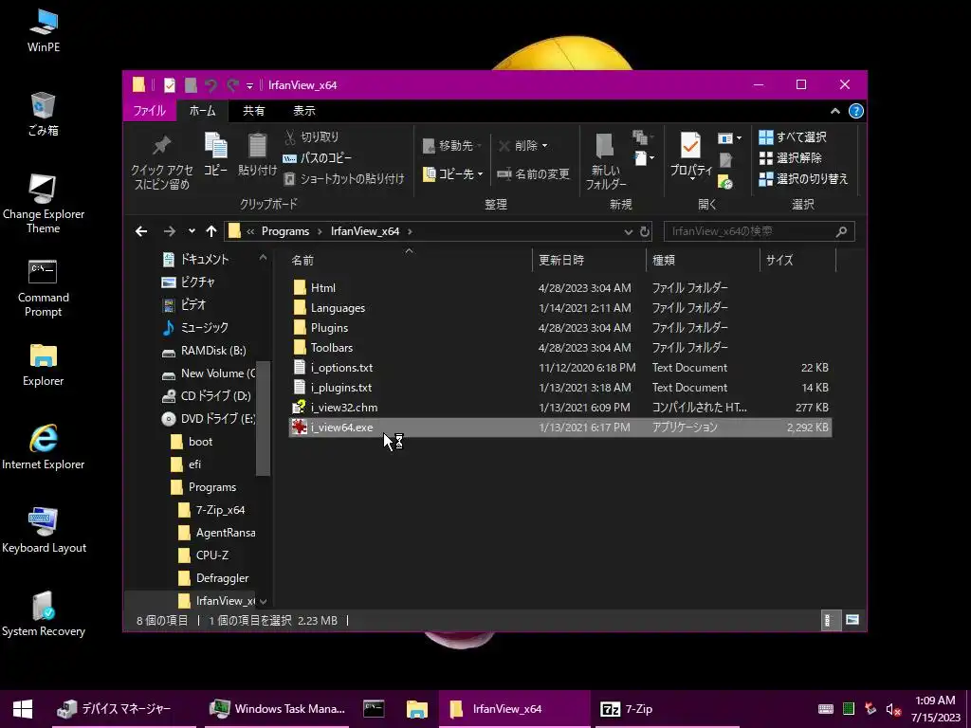This screenshot has height=728, width=971.
Task: Switch to the 共有 tab
Action: [x=253, y=111]
